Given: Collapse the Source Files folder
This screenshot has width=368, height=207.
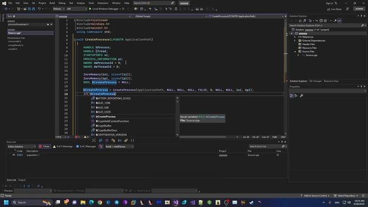Looking at the screenshot, I should tap(295, 52).
